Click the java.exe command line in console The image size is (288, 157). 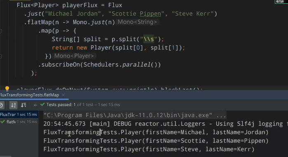(135, 115)
